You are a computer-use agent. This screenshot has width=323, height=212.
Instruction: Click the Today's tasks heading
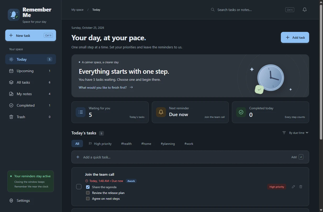tap(84, 133)
